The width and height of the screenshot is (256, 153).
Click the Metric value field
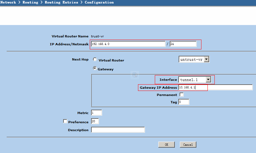(x=96, y=113)
